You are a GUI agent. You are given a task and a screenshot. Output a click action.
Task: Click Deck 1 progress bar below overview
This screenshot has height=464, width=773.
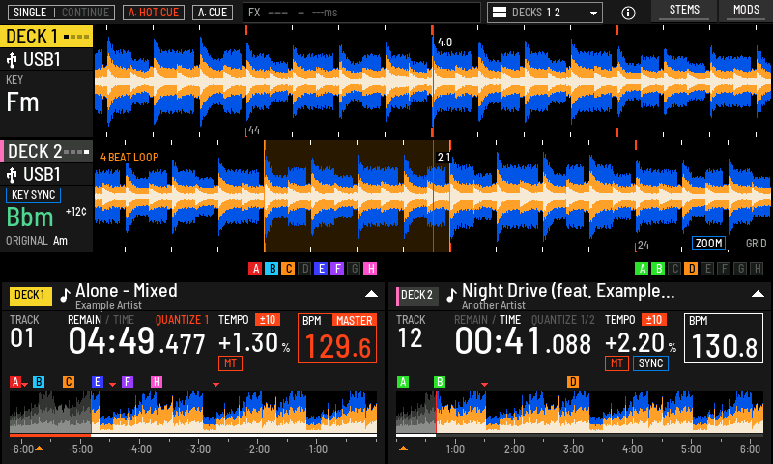tap(193, 435)
